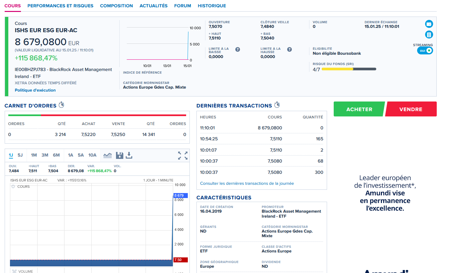
Task: Select the 5J chart period
Action: point(20,155)
